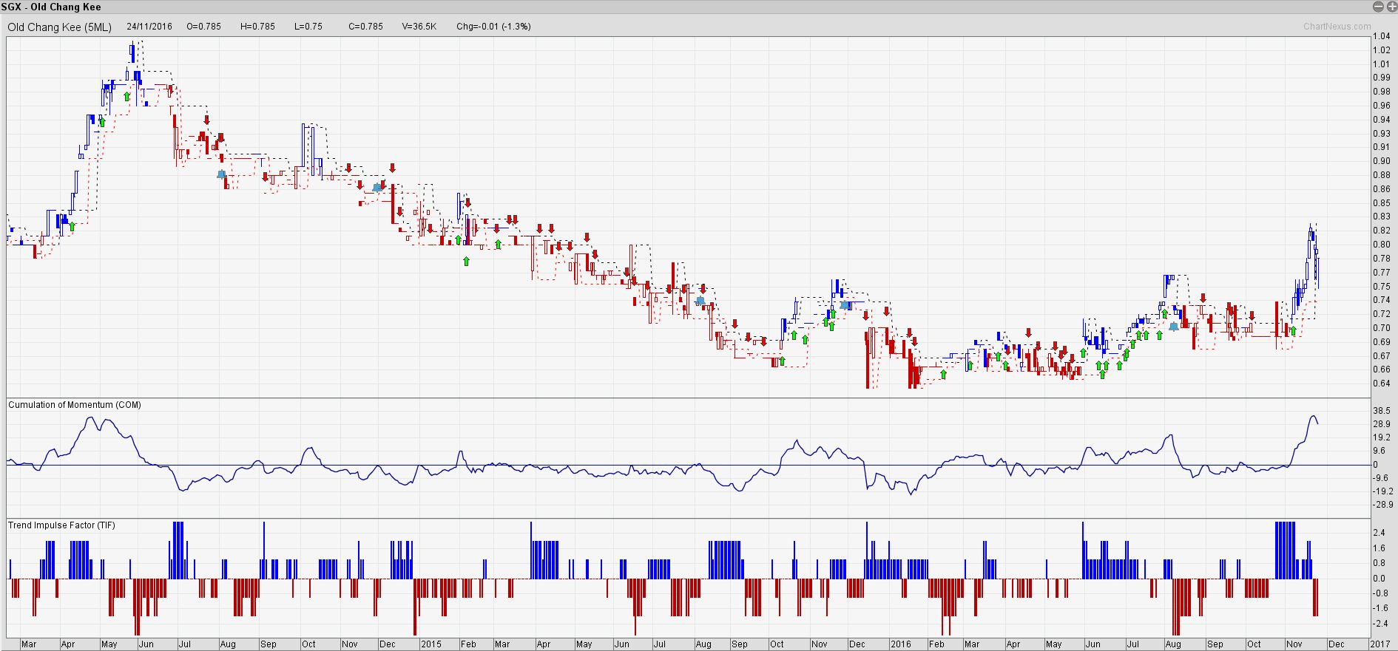Screen dimensions: 1398x651
Task: Click the zoom out minus icon
Action: coord(1378,7)
